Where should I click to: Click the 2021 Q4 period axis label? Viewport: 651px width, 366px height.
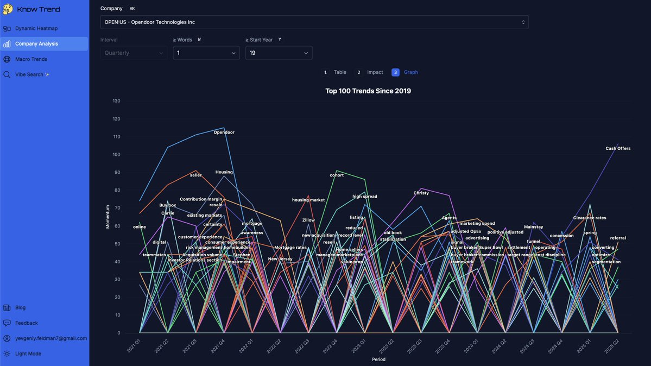[218, 346]
